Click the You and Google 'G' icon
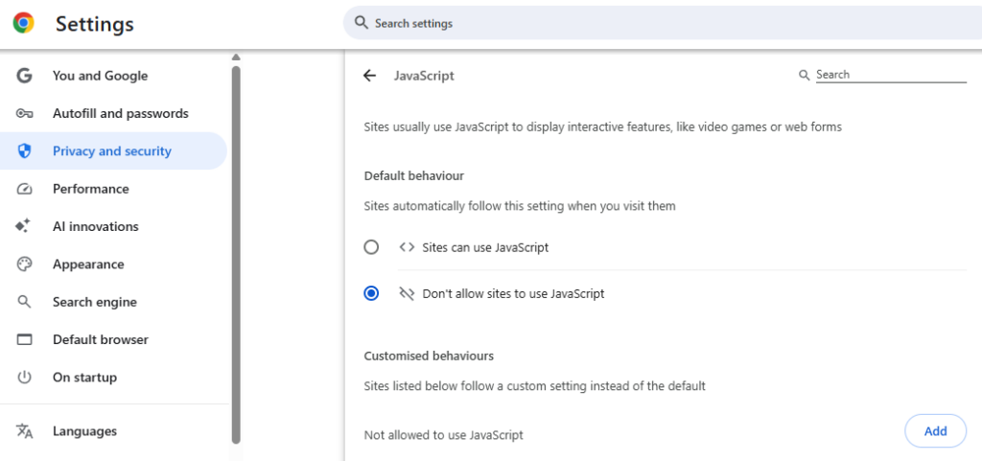Screen dimensions: 982x461 [25, 76]
